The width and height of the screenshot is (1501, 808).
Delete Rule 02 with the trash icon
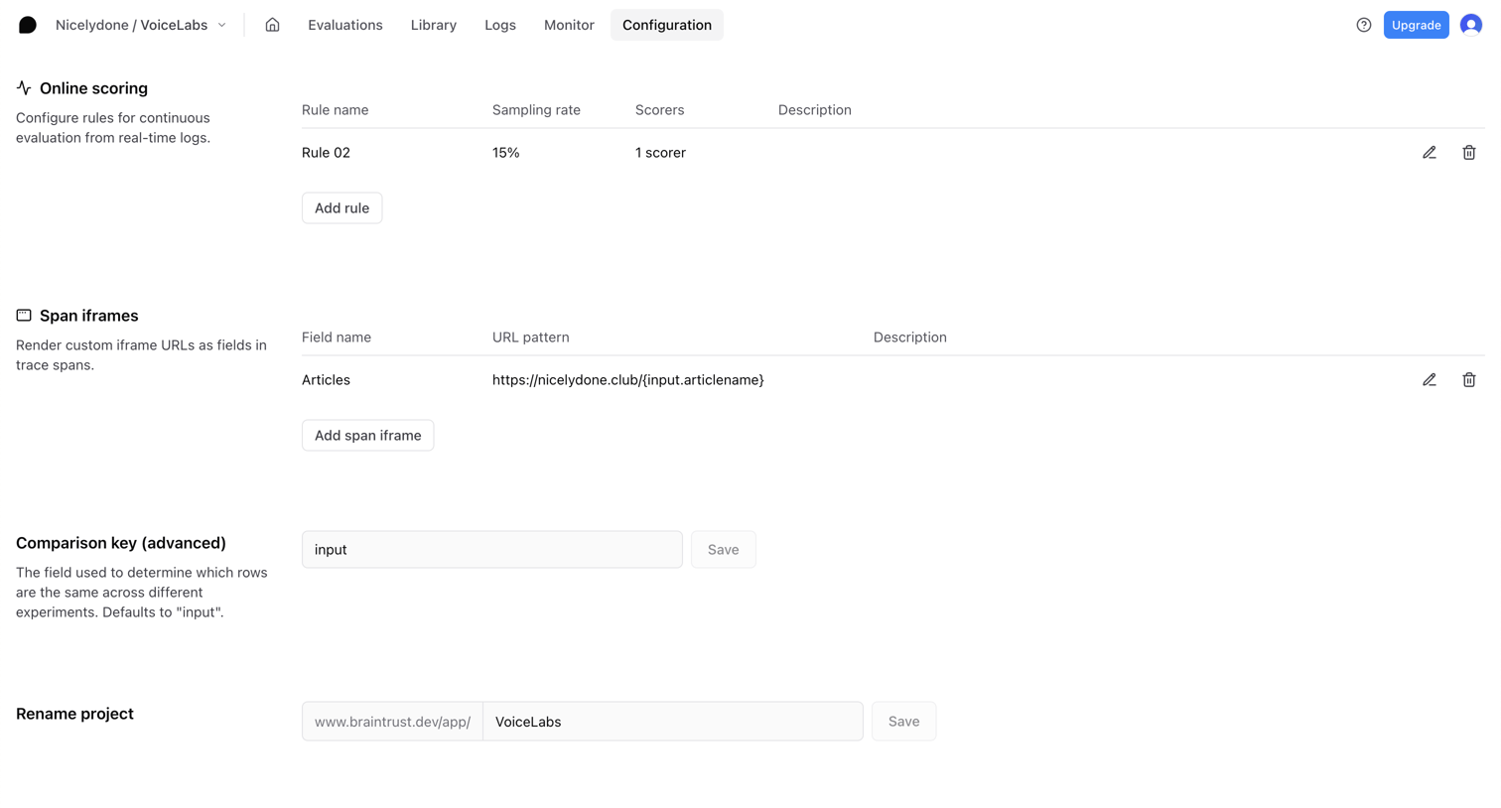pos(1469,153)
